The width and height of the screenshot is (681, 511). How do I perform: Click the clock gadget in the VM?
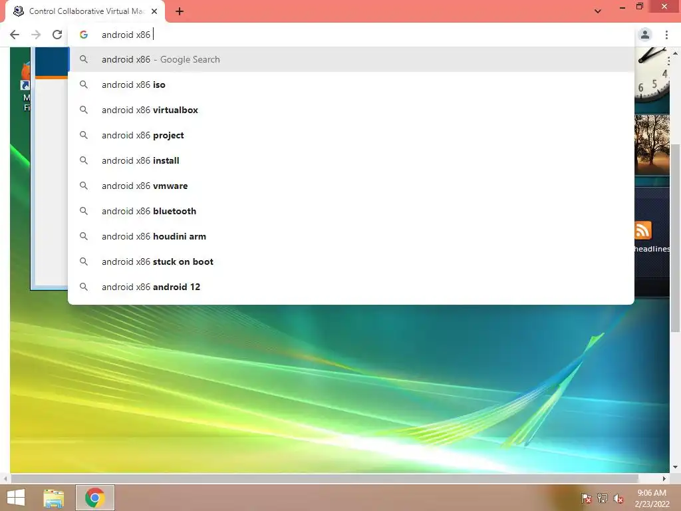[652, 75]
